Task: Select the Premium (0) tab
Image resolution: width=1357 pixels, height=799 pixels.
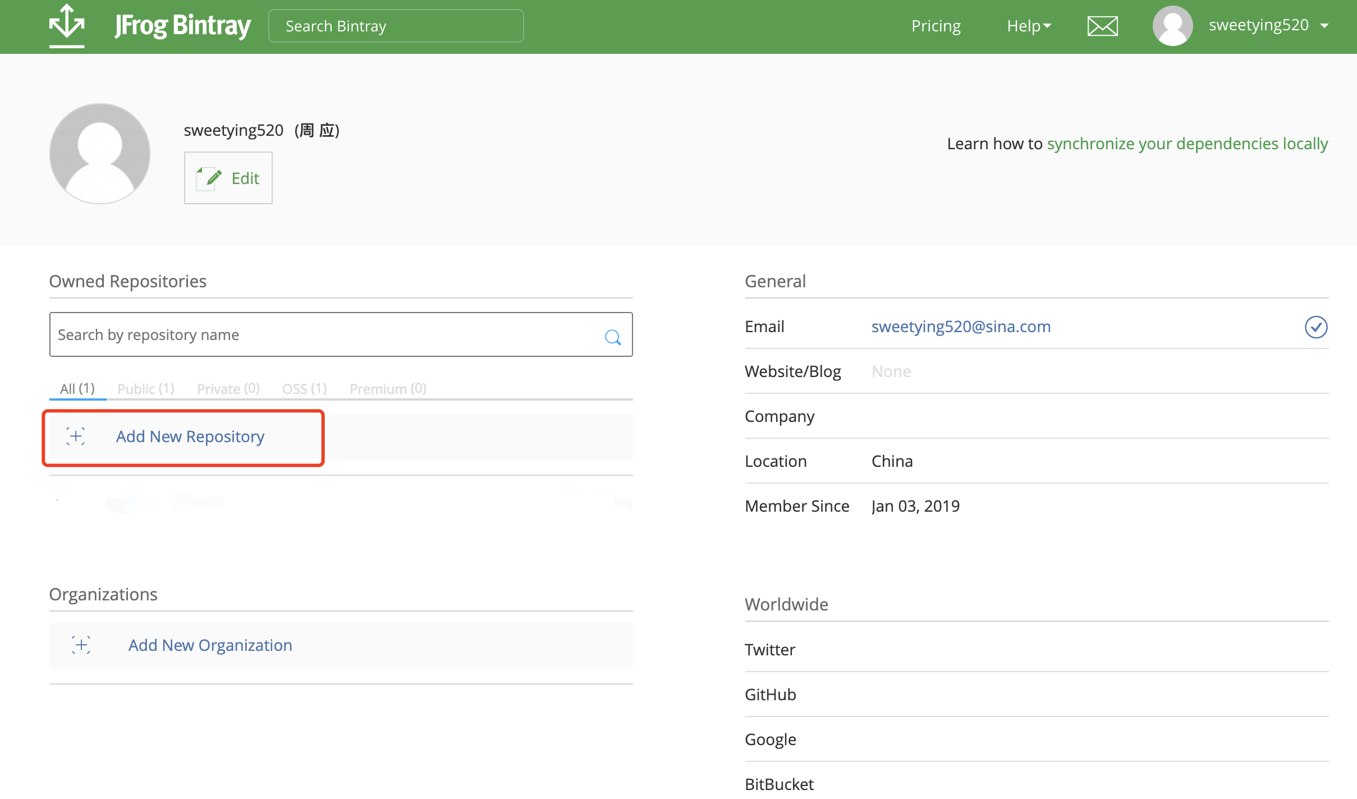Action: 388,388
